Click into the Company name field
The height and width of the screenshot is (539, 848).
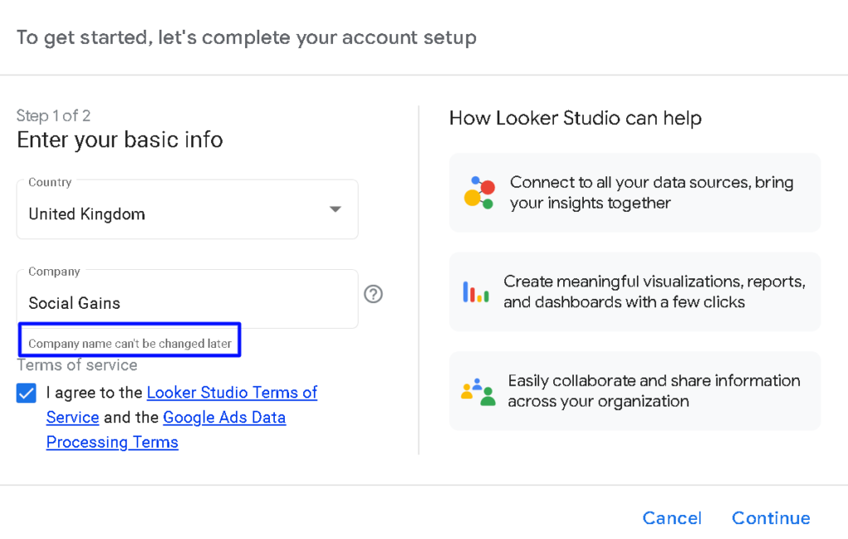click(187, 299)
